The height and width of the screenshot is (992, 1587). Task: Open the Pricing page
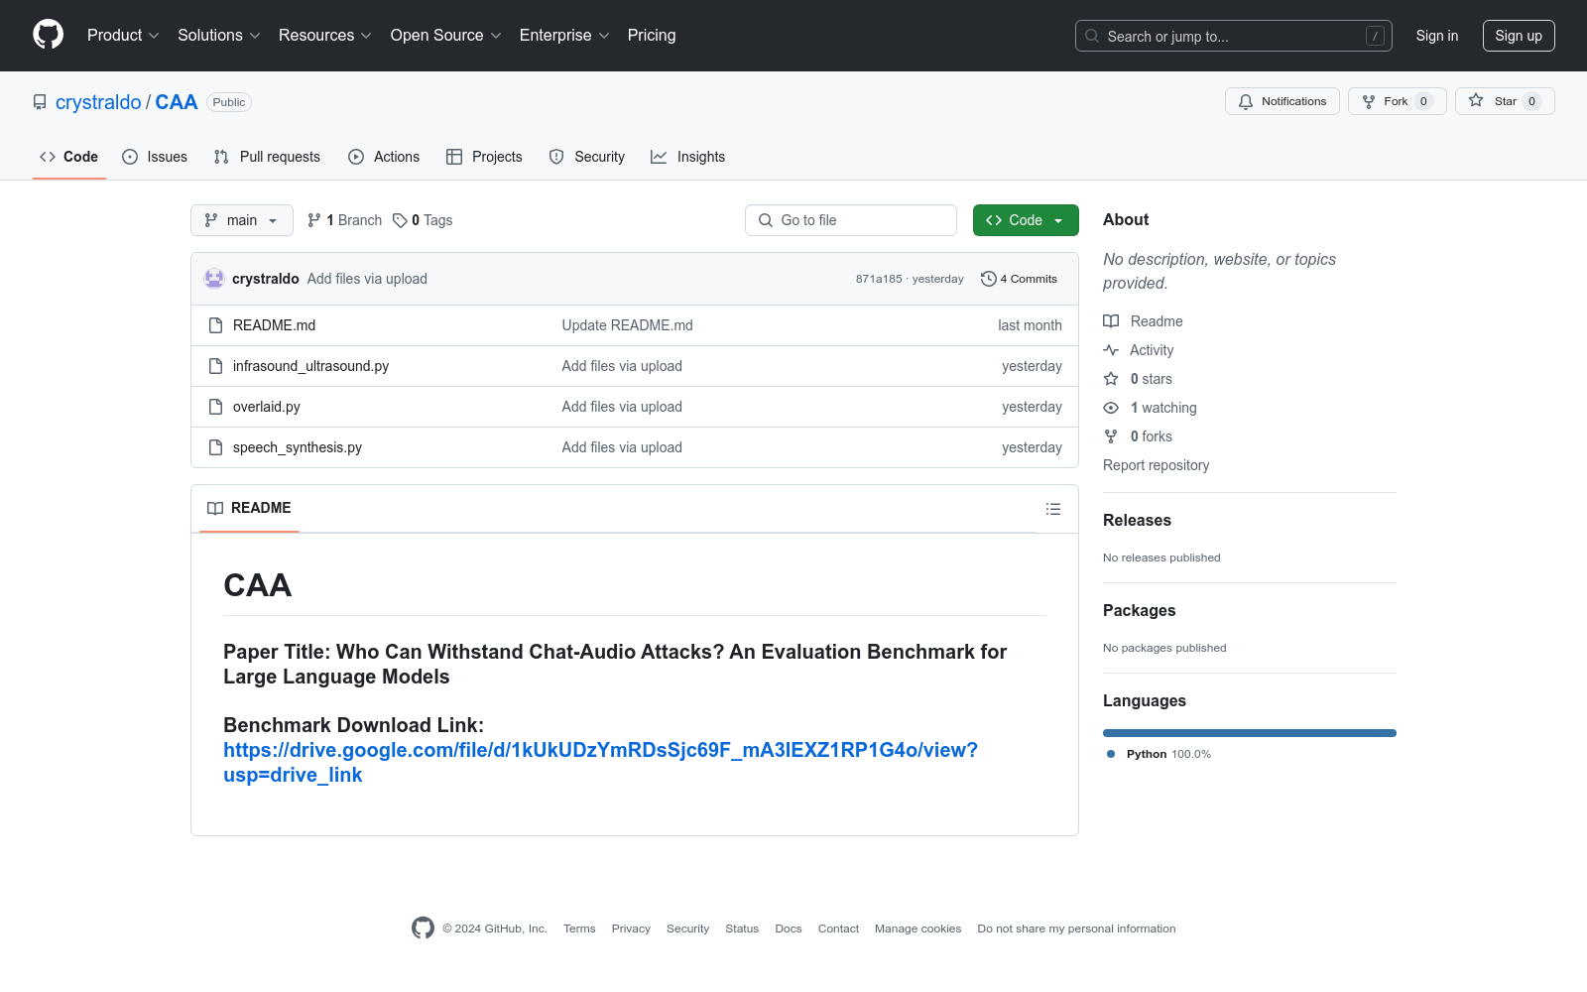point(652,36)
